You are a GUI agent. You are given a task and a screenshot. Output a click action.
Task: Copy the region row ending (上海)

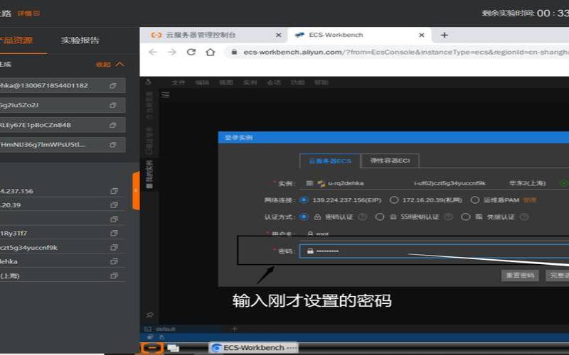(x=114, y=275)
